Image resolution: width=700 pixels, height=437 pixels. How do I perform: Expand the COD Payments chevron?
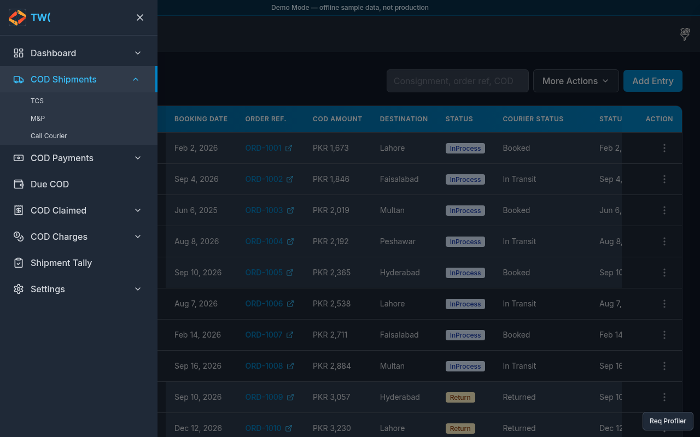click(x=138, y=158)
